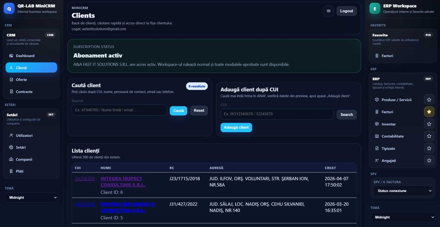Open the Plăți settings page

click(x=31, y=171)
